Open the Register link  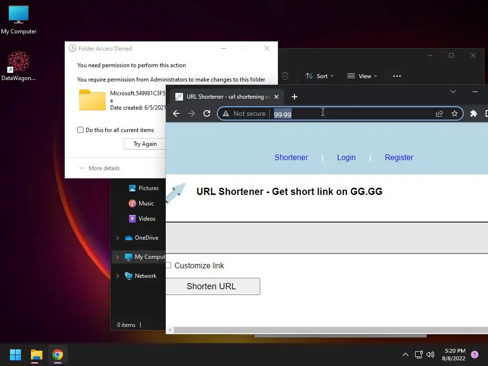pos(399,157)
